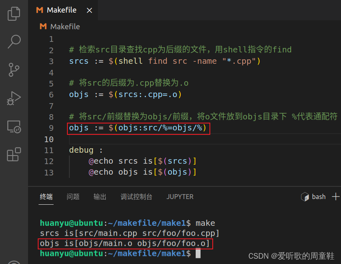
Task: Open the Run and Debug view
Action: click(14, 98)
